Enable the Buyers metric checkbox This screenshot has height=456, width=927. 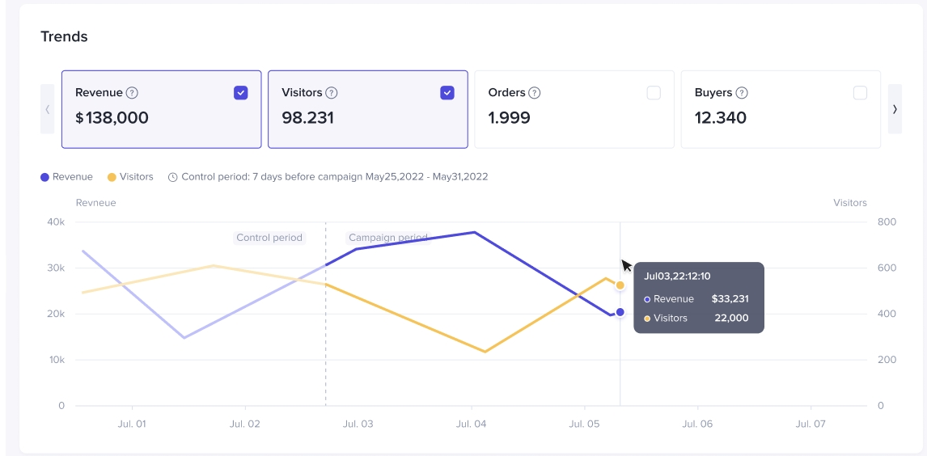[x=860, y=93]
